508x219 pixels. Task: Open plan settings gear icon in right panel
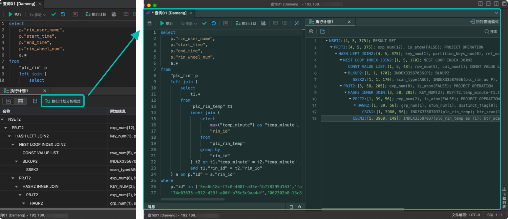(x=311, y=32)
